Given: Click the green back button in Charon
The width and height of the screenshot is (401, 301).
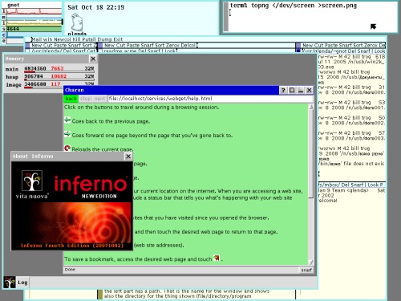Looking at the screenshot, I should point(71,99).
